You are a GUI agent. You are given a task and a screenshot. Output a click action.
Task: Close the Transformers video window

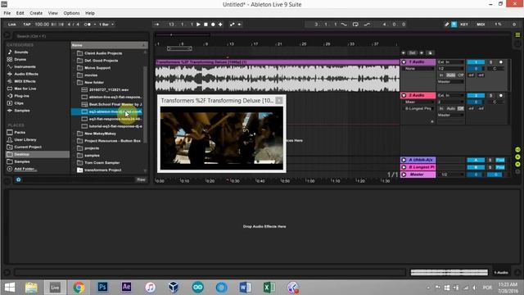click(279, 100)
